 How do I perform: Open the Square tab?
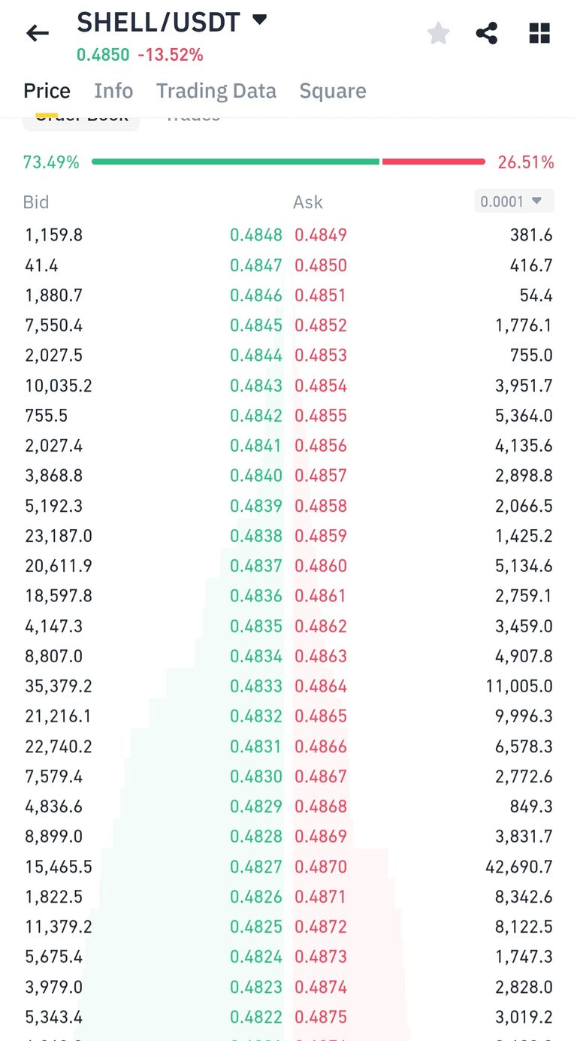[x=333, y=91]
